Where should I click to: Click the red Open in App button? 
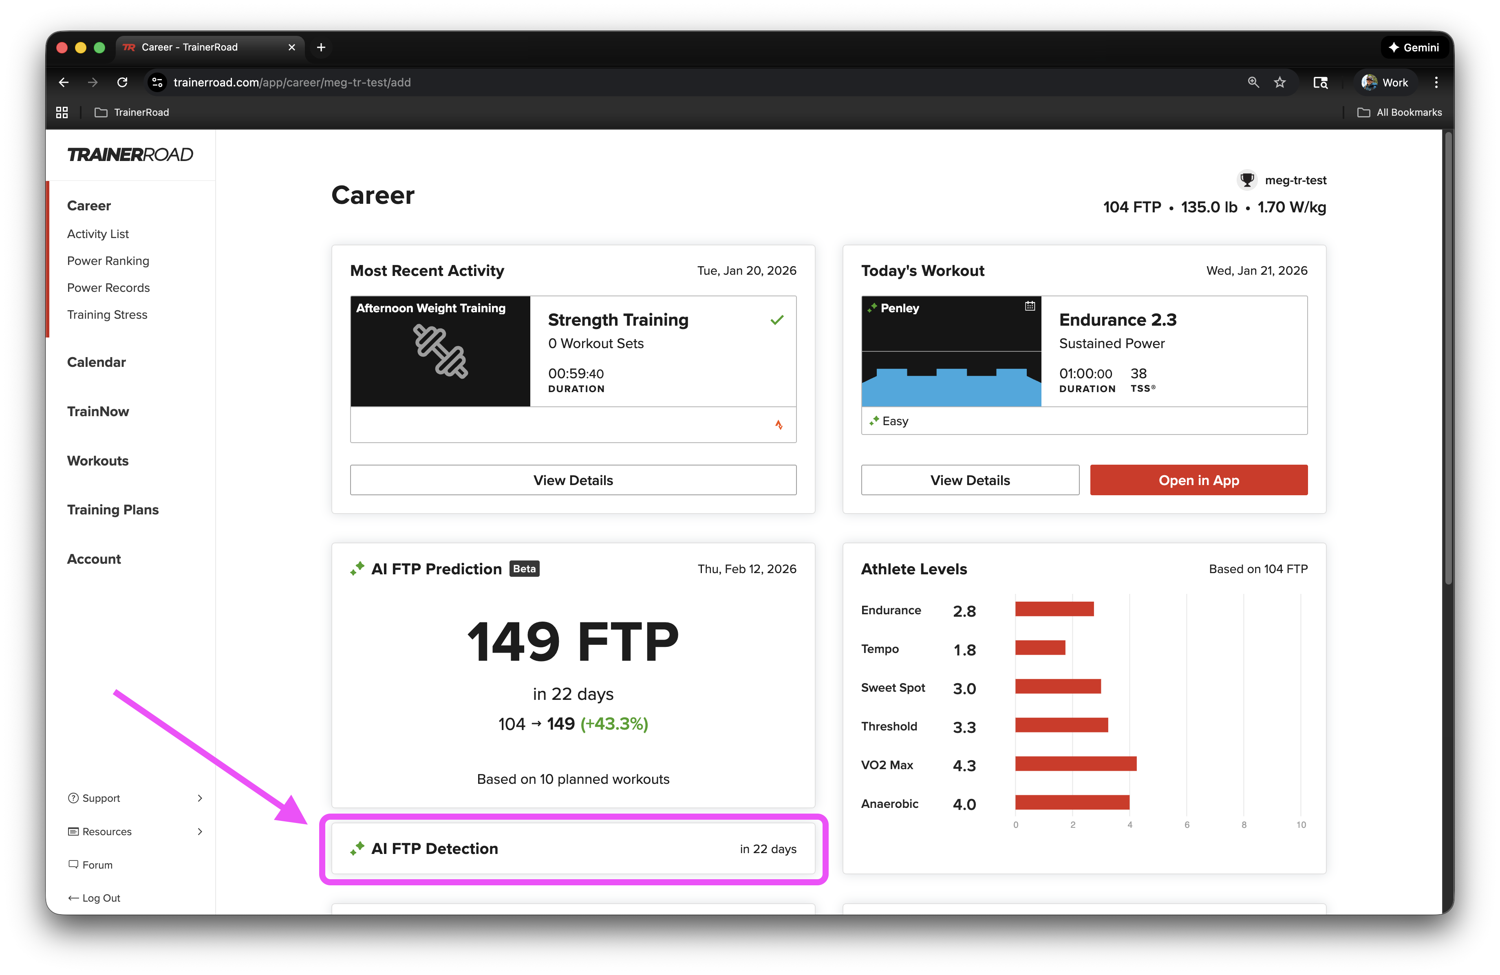point(1199,480)
